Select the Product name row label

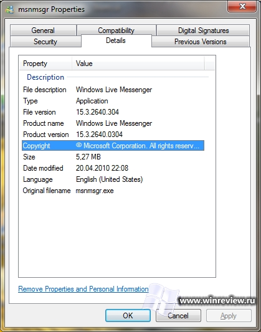click(x=44, y=123)
